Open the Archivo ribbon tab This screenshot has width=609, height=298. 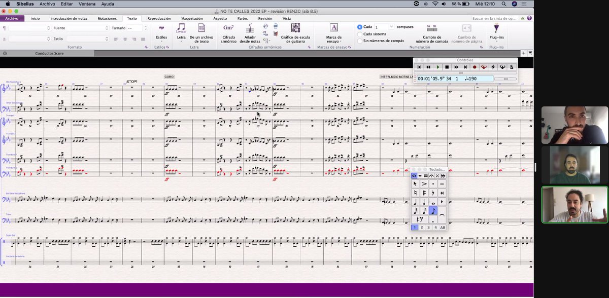(x=12, y=18)
